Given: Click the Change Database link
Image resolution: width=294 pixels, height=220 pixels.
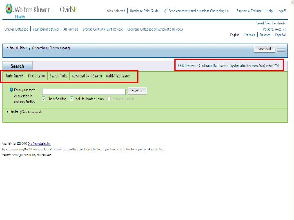Looking at the screenshot, I should 16,29.
